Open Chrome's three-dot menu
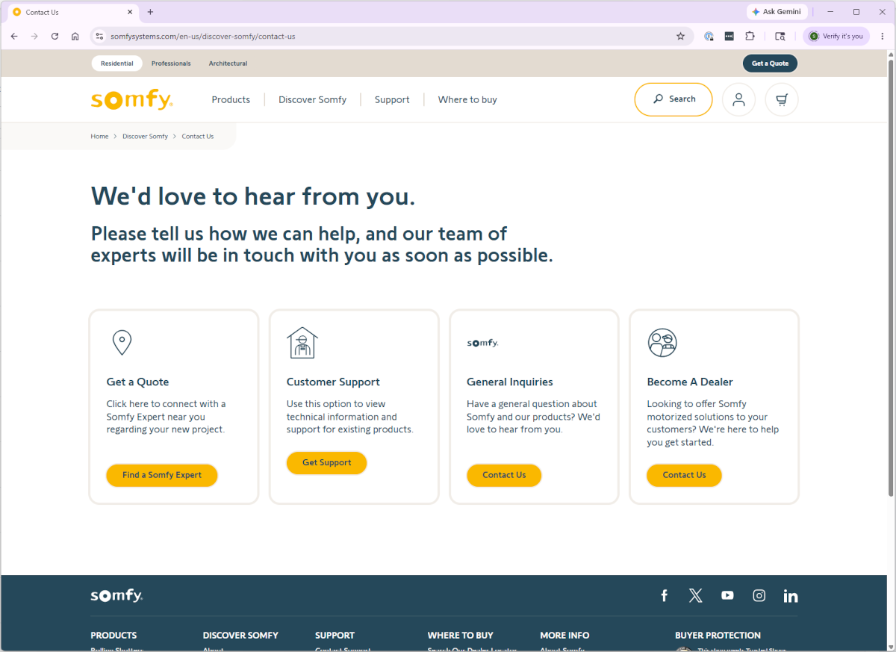Screen dimensions: 896x652 [882, 36]
